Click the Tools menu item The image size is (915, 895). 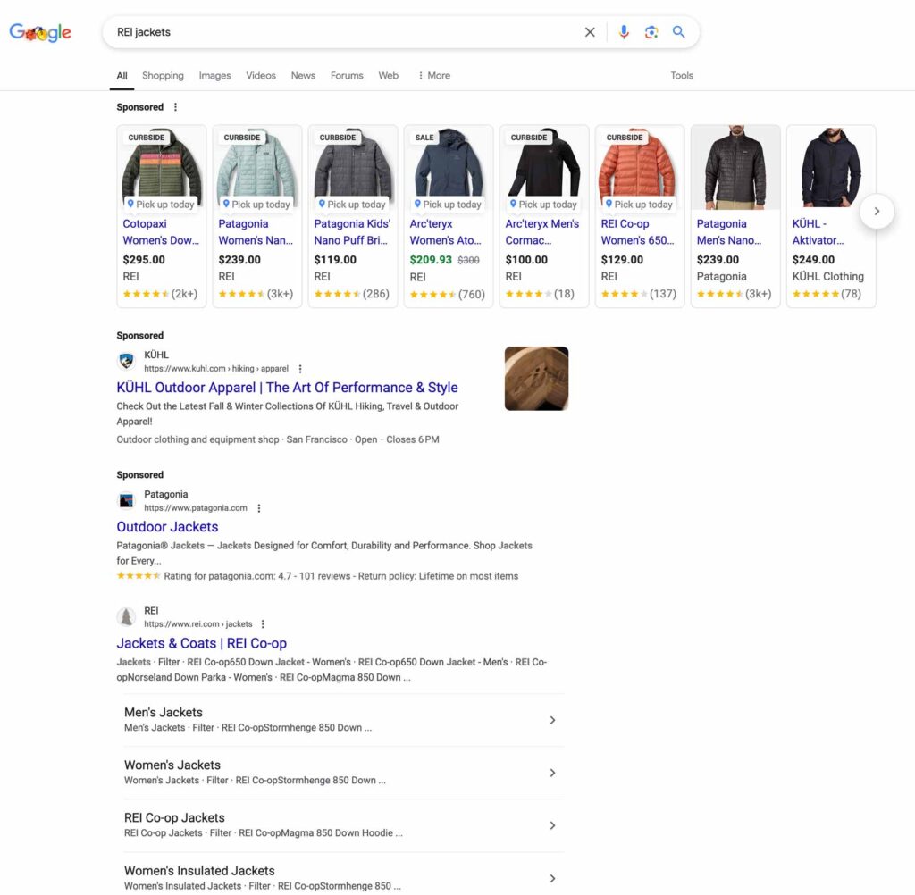(x=682, y=76)
